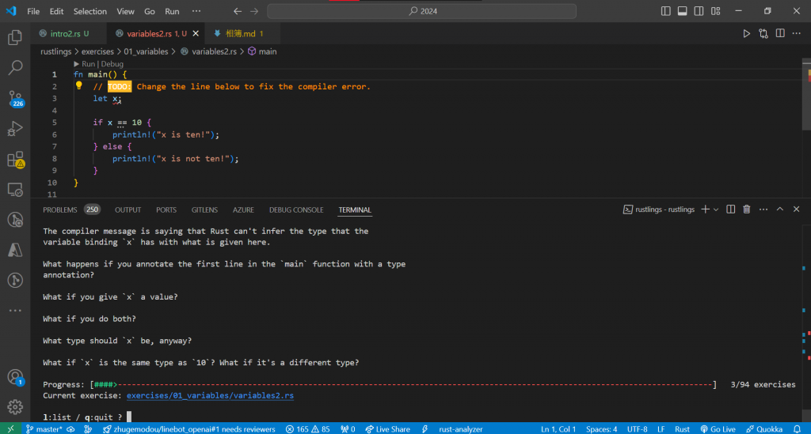Go back in navigation history
811x434 pixels.
(238, 11)
